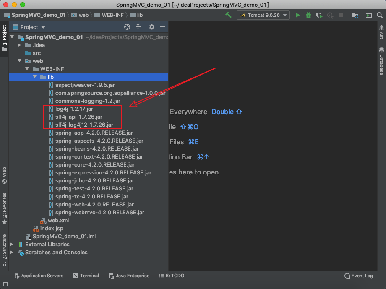Open Java Enterprise tool window
This screenshot has height=289, width=386.
[129, 276]
